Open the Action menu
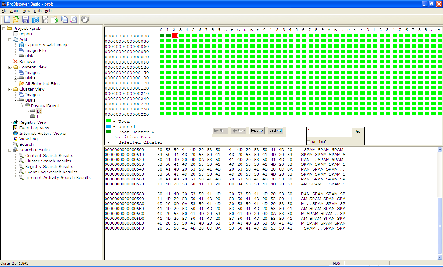 click(x=15, y=11)
